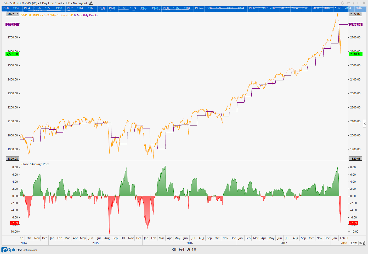Screen dimensions: 368x254
Task: Click 1970 on the overview timeline
Action: click(112, 8)
